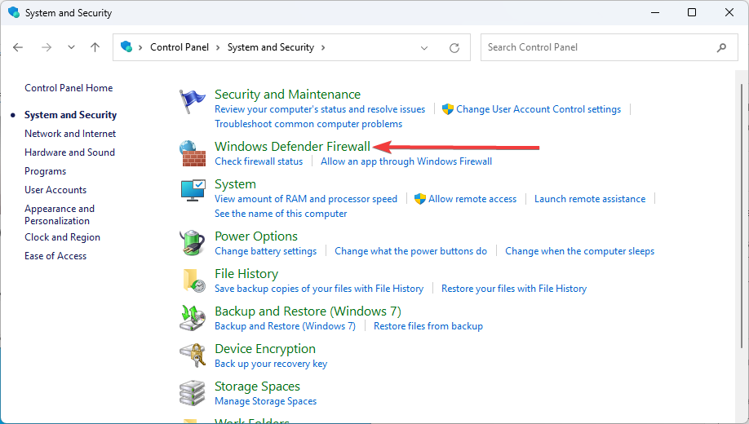Review your computer's status and resolve issues
The image size is (749, 424).
click(x=320, y=109)
